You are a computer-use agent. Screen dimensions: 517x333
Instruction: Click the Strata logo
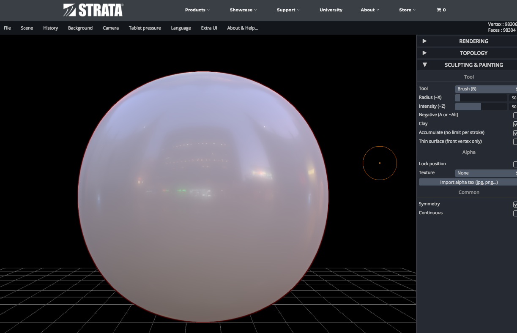93,10
